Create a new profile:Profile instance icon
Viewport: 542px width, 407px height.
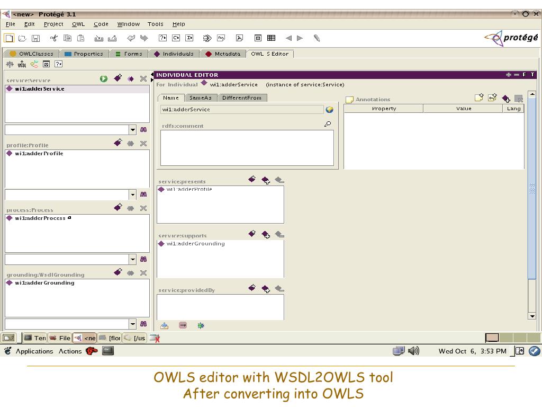click(x=118, y=143)
